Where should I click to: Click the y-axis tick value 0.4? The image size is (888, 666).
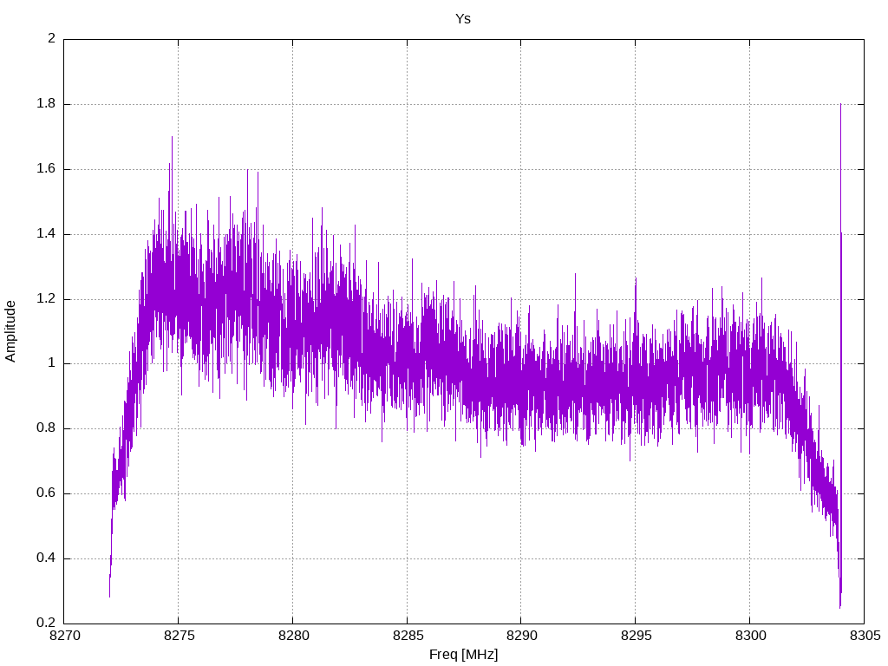click(x=46, y=558)
